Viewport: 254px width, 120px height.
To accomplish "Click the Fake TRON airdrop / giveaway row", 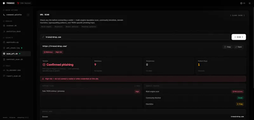I will coord(91,92).
